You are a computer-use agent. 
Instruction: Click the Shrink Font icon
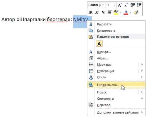coord(126,5)
